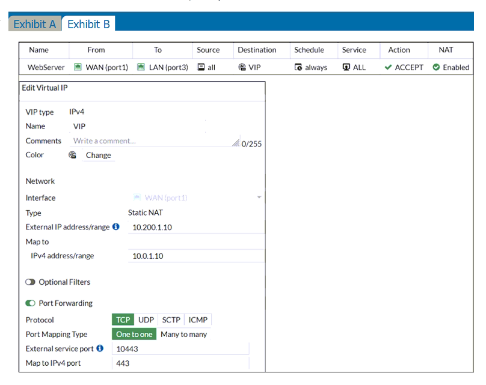This screenshot has height=385, width=486.
Task: Click the Service ALL icon
Action: point(346,67)
